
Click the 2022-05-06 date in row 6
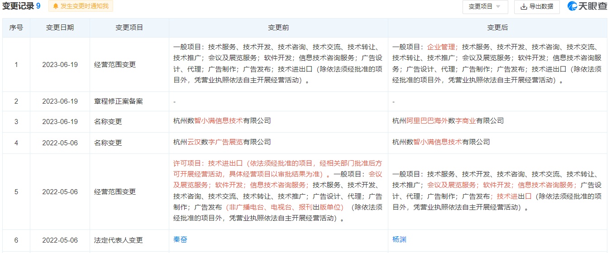tap(60, 240)
